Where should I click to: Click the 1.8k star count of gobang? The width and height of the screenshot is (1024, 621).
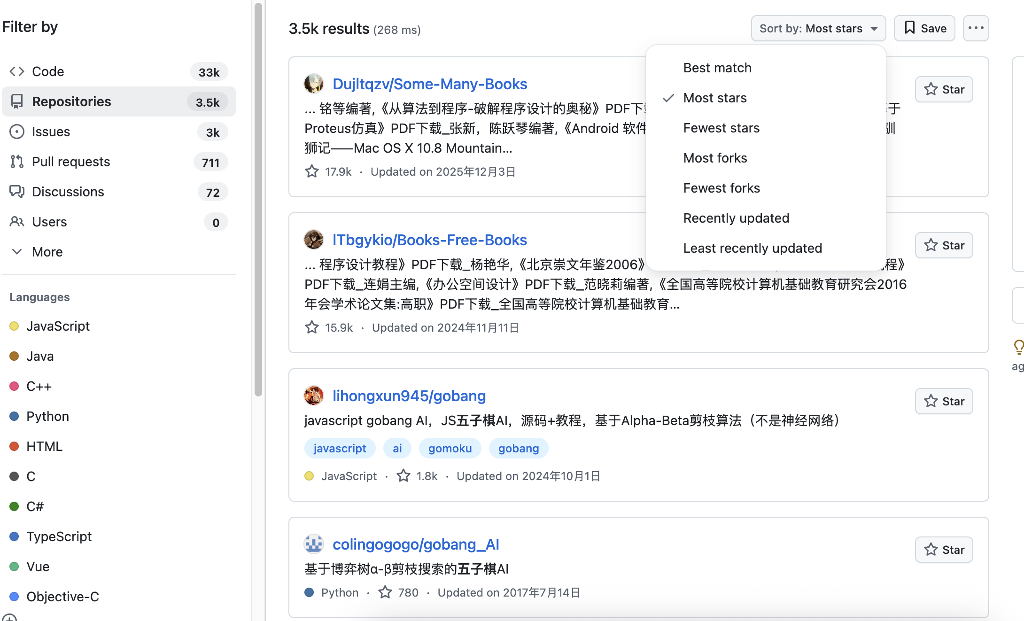417,476
